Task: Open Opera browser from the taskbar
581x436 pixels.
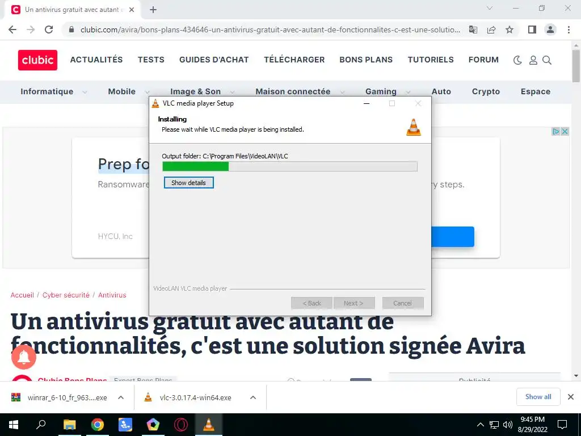Action: click(x=181, y=425)
